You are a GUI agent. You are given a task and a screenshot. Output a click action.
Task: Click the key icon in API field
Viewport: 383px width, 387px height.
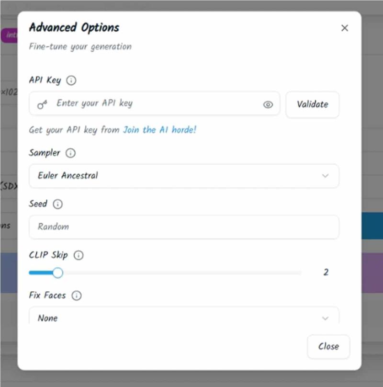42,104
